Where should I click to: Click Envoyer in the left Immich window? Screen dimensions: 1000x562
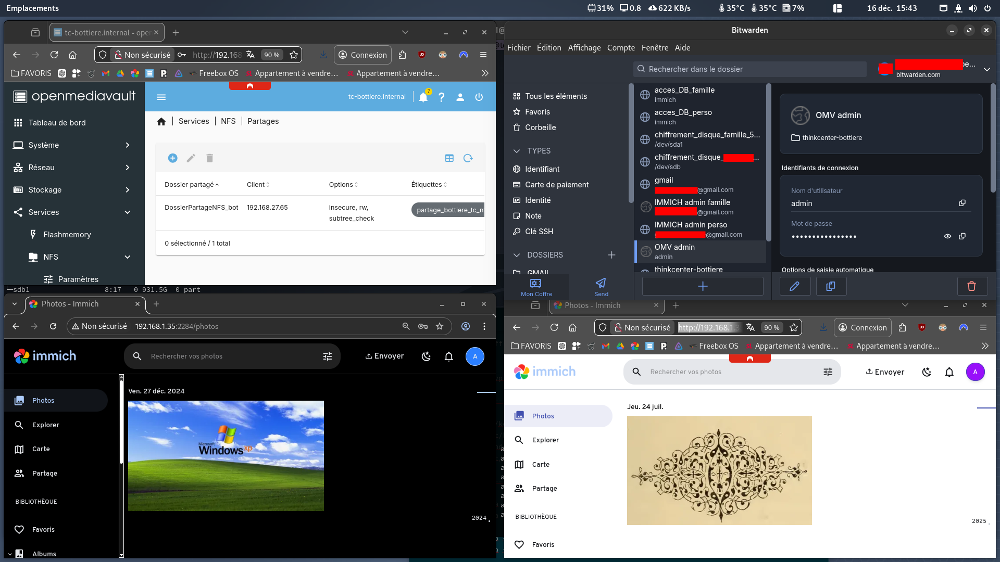[x=384, y=356]
